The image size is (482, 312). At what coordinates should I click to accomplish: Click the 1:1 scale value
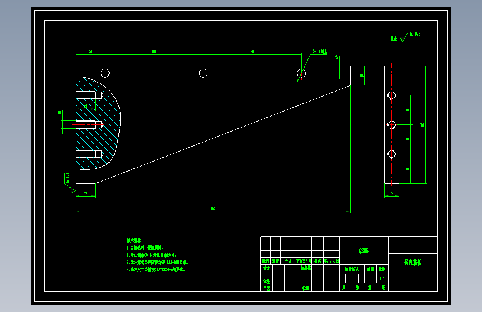(x=382, y=279)
